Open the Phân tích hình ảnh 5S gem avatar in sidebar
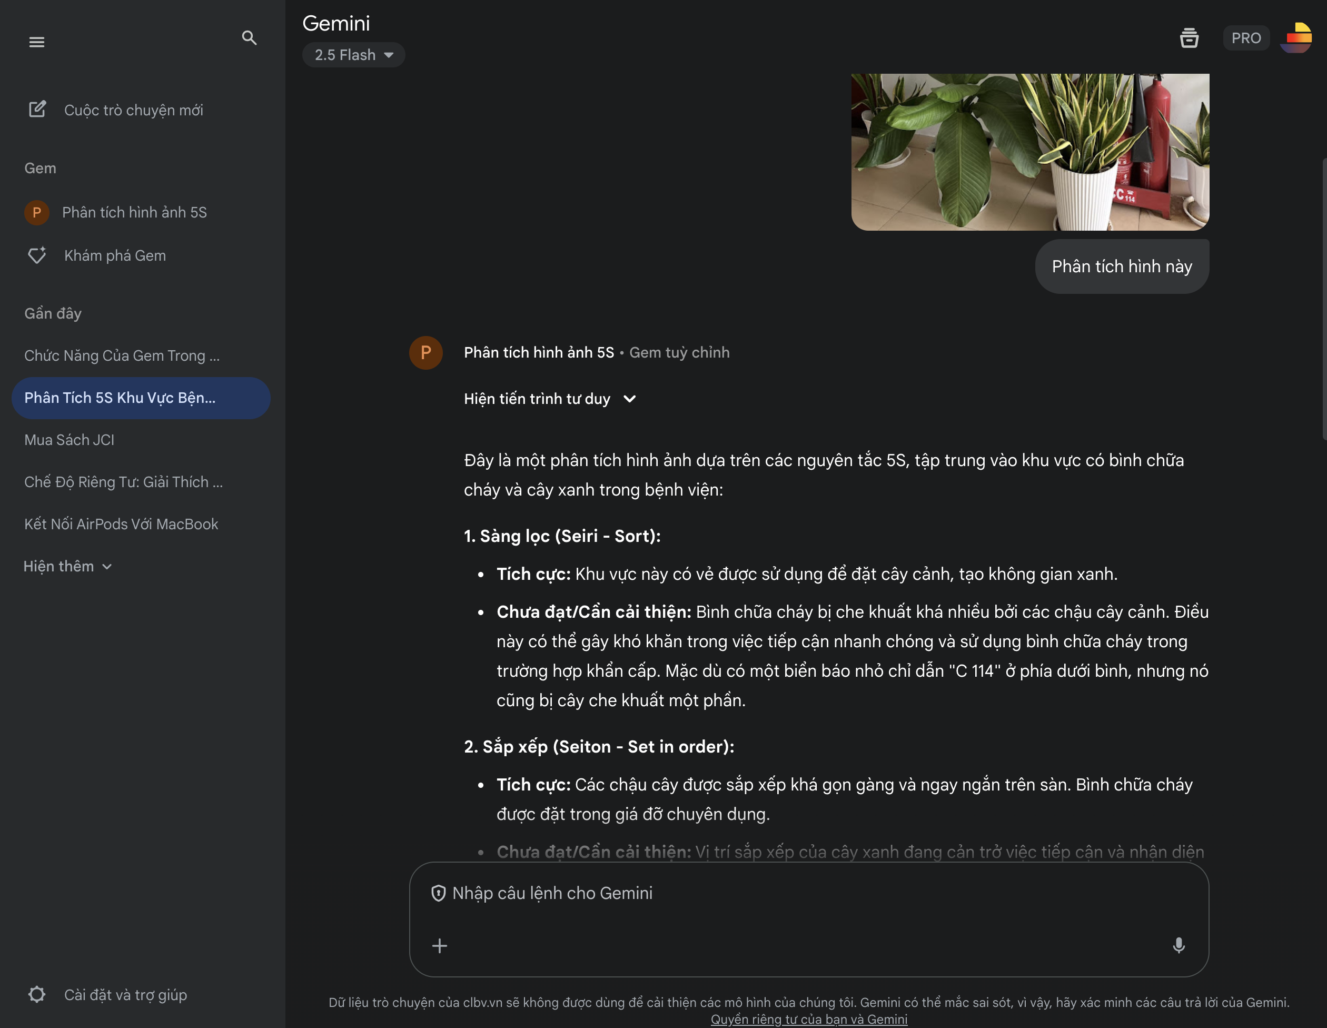The height and width of the screenshot is (1028, 1327). click(x=36, y=212)
